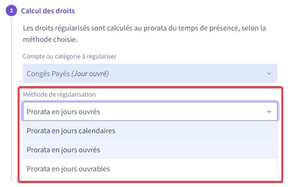Click the number 2 inside purple circle
288x187 pixels.
click(x=11, y=10)
